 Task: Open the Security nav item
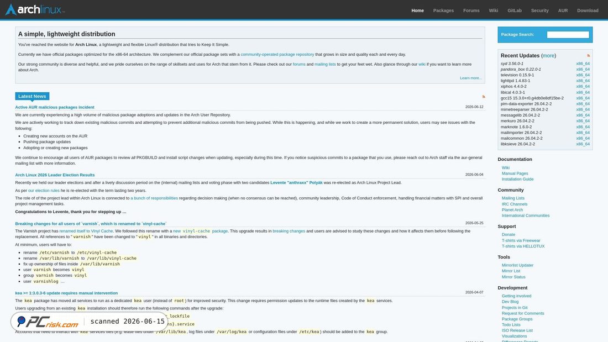(540, 10)
